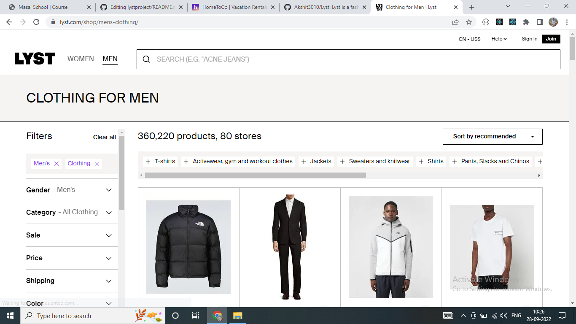Viewport: 576px width, 324px height.
Task: Add the Jackets category filter
Action: tap(316, 161)
